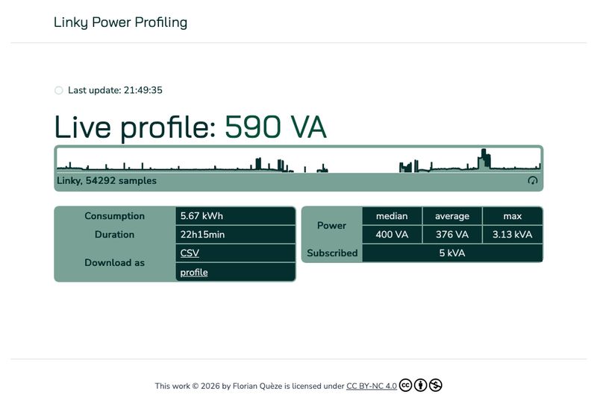Download the data as CSV
597x418 pixels.
(x=190, y=253)
